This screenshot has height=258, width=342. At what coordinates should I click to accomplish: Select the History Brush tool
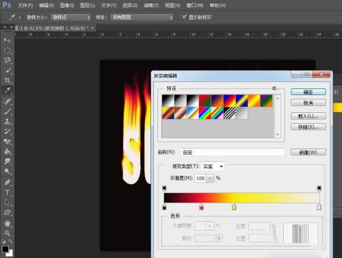7,131
